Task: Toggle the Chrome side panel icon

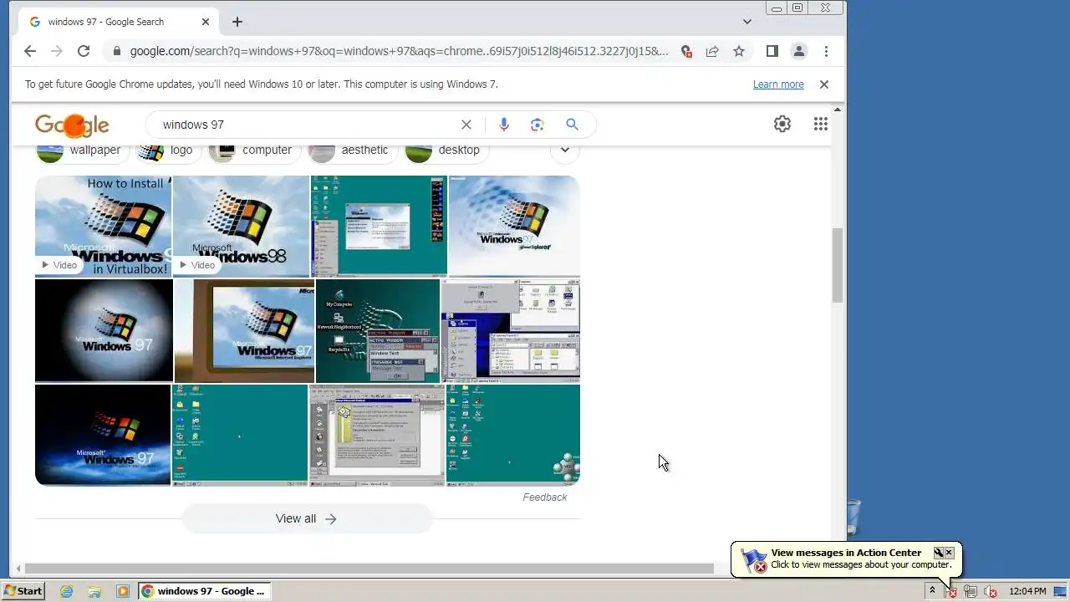Action: click(772, 51)
